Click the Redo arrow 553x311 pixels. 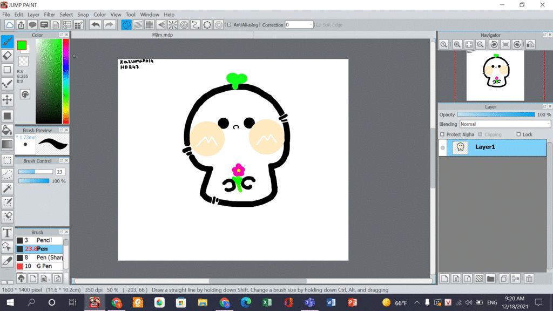point(109,25)
